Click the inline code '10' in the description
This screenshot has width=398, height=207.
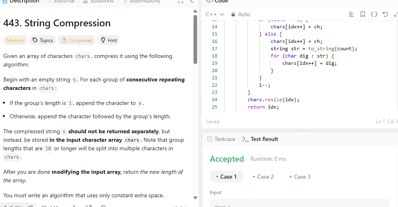coord(48,148)
